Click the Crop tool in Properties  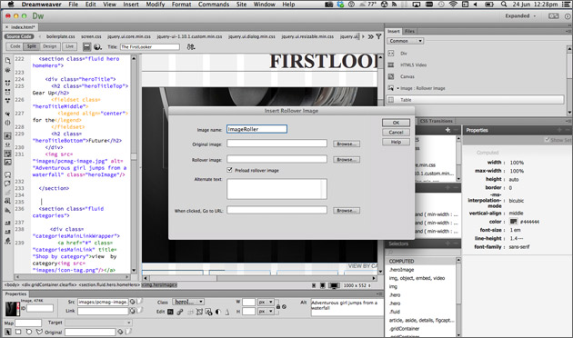pyautogui.click(x=199, y=312)
